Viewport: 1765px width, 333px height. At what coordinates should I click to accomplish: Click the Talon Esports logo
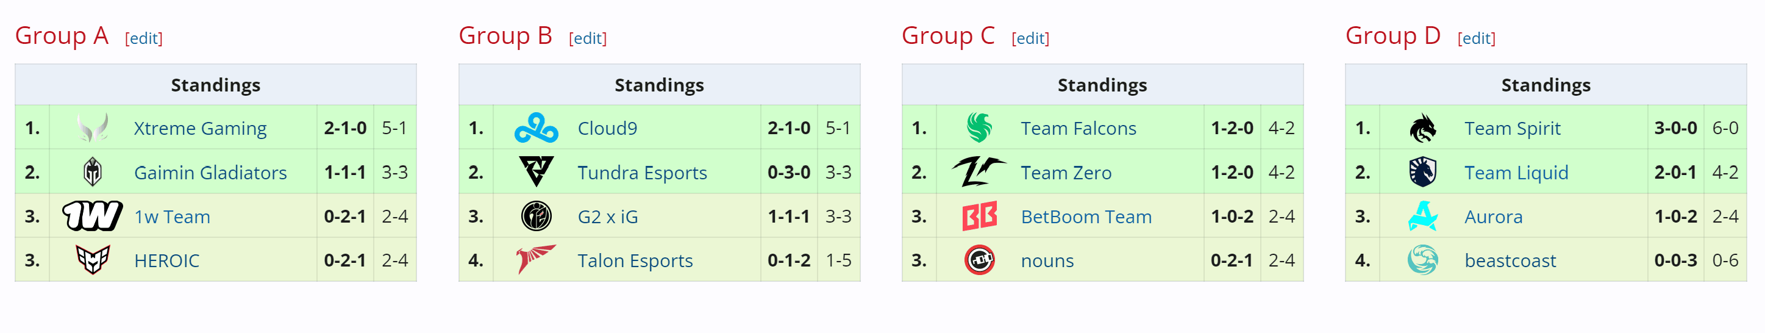(x=536, y=260)
